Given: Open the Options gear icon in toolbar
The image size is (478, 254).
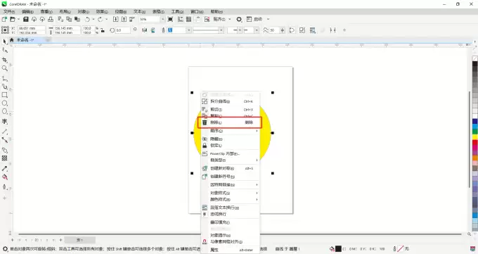Looking at the screenshot, I should click(239, 19).
